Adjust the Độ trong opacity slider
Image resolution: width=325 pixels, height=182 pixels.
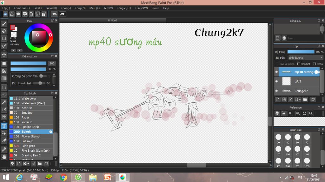pyautogui.click(x=301, y=52)
